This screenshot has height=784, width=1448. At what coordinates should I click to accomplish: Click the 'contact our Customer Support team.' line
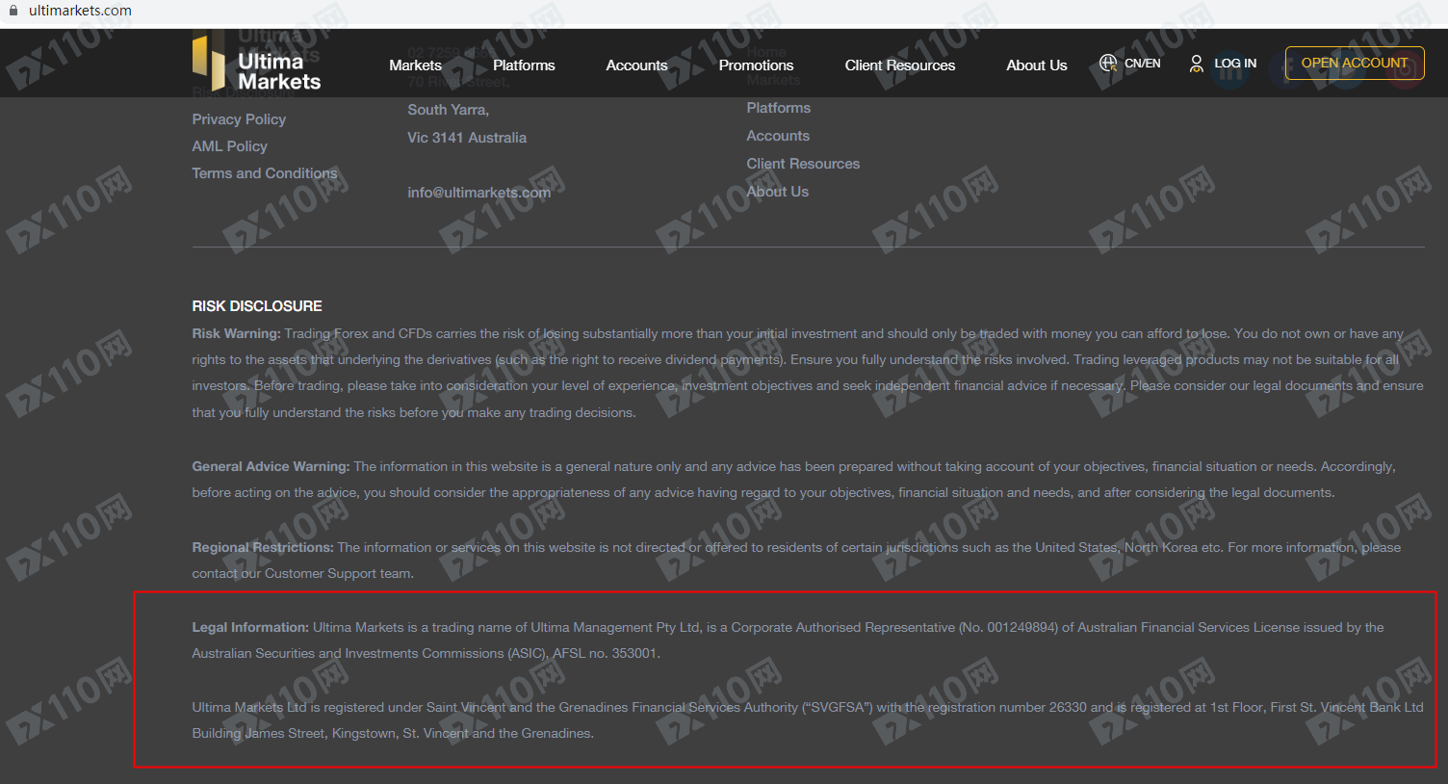point(302,573)
